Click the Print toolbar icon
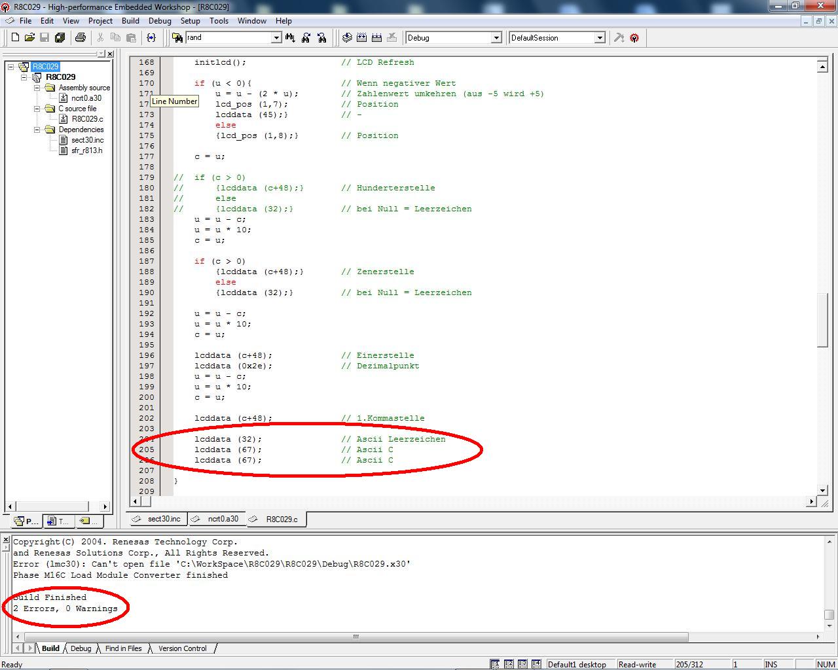 coord(81,38)
